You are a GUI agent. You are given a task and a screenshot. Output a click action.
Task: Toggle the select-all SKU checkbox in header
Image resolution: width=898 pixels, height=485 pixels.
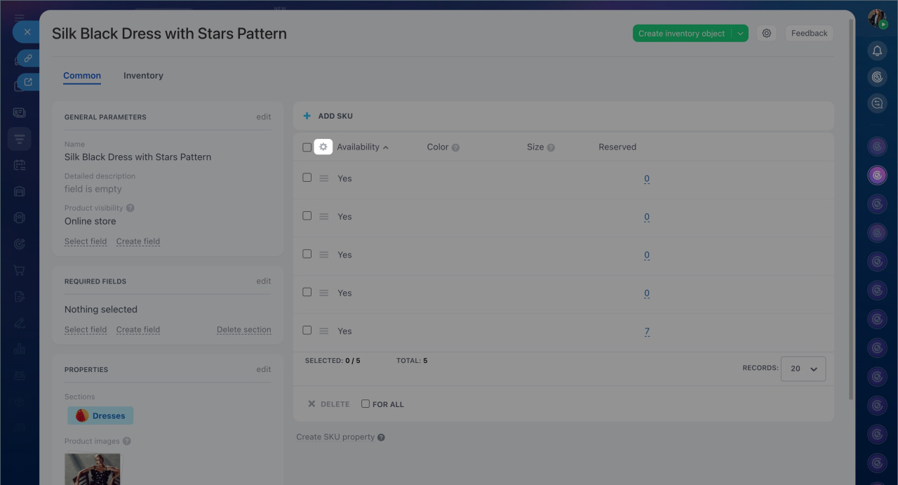[307, 147]
